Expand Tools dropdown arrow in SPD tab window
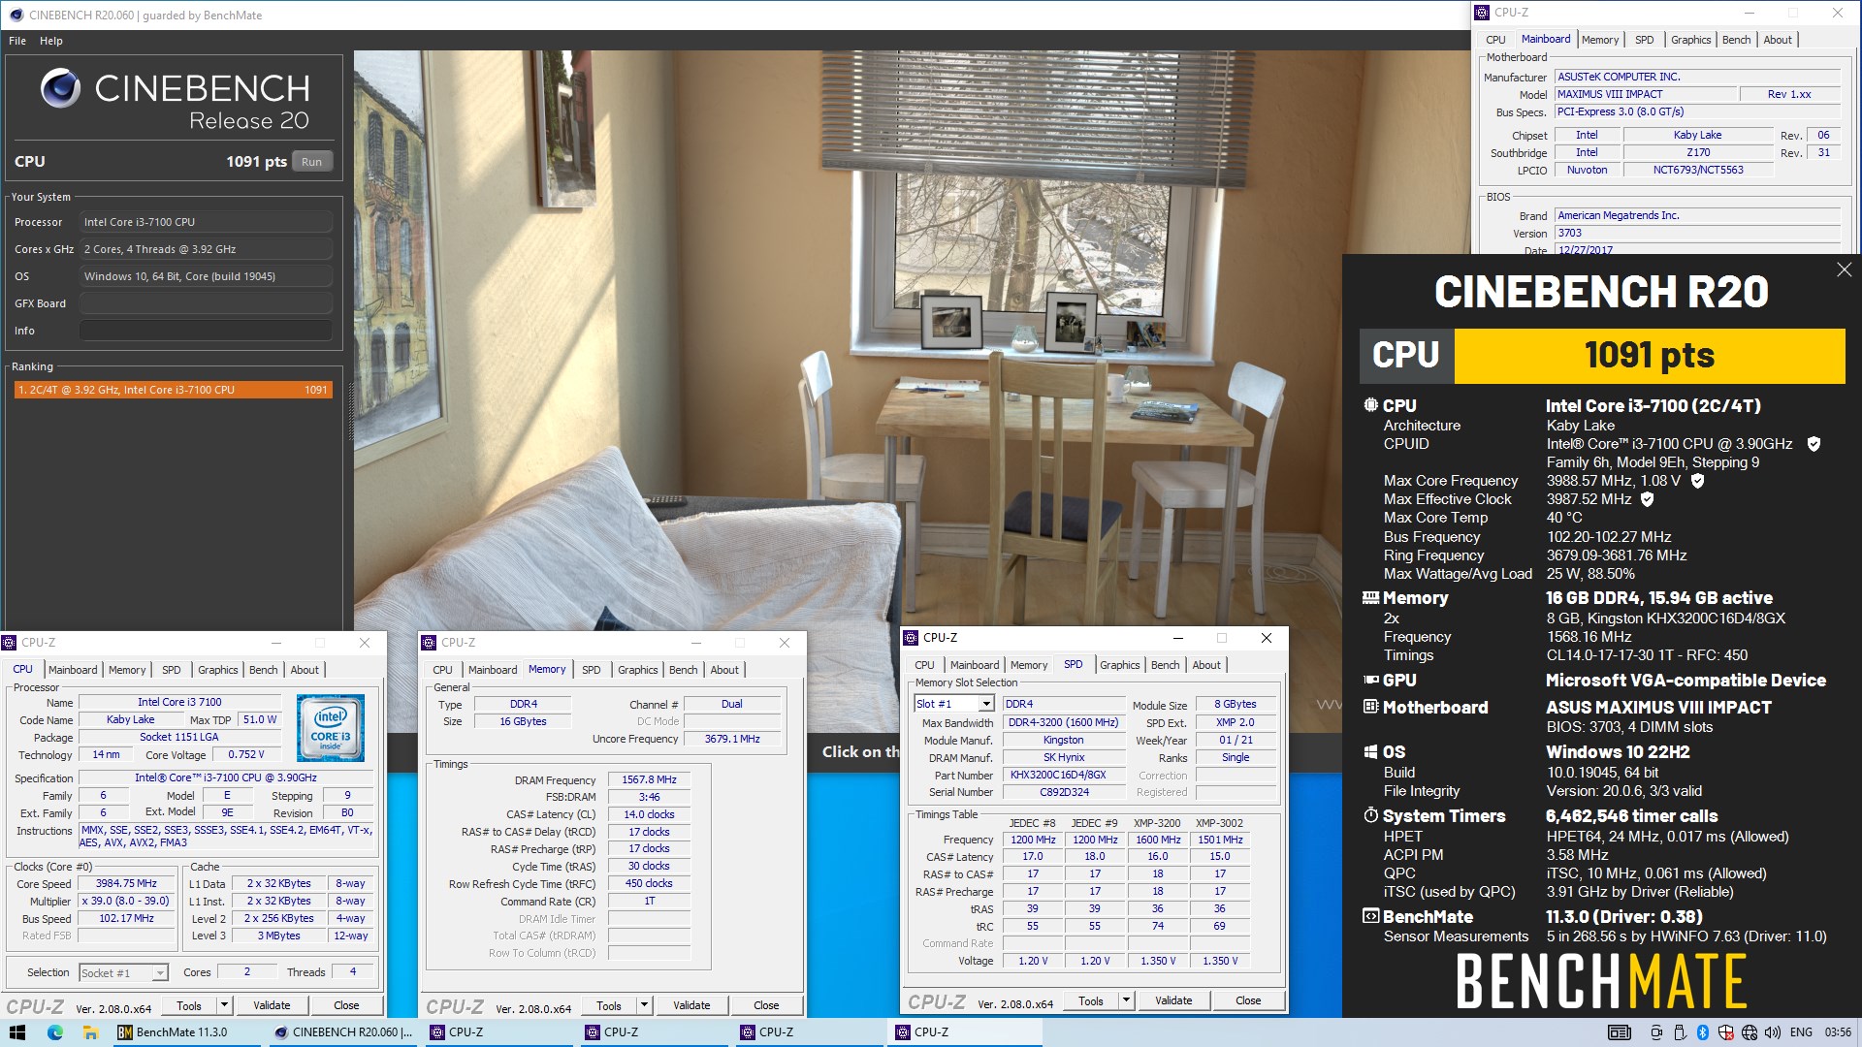 [x=1126, y=1000]
